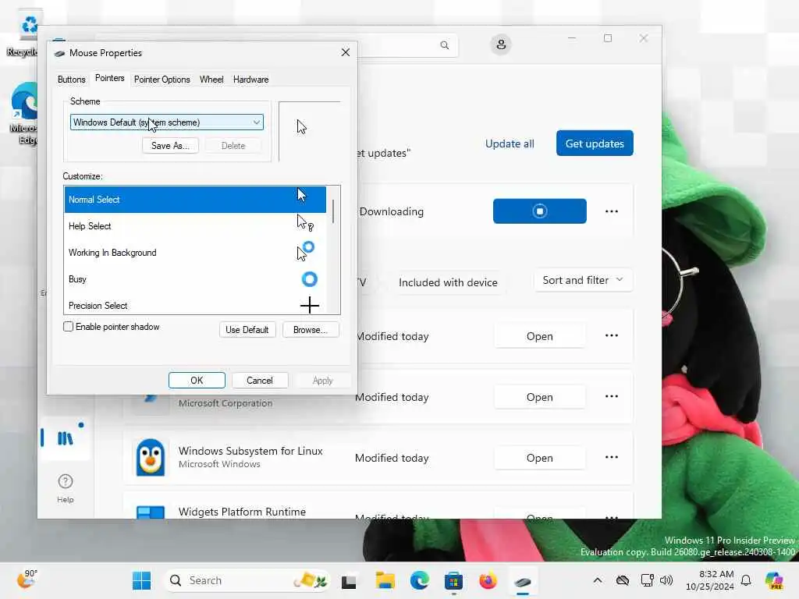Open the notifications bell icon
This screenshot has width=799, height=599.
(x=746, y=580)
